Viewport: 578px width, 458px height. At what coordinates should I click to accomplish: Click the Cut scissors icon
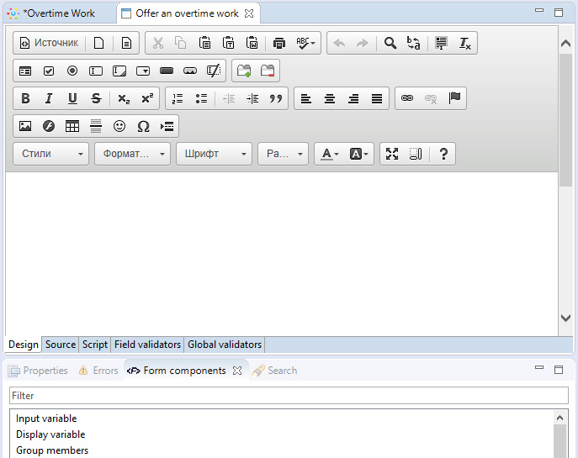tap(158, 43)
